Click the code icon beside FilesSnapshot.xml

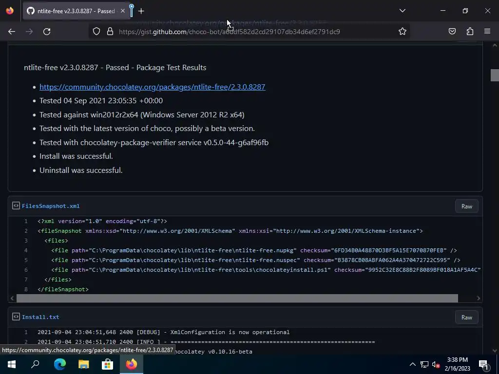[16, 206]
